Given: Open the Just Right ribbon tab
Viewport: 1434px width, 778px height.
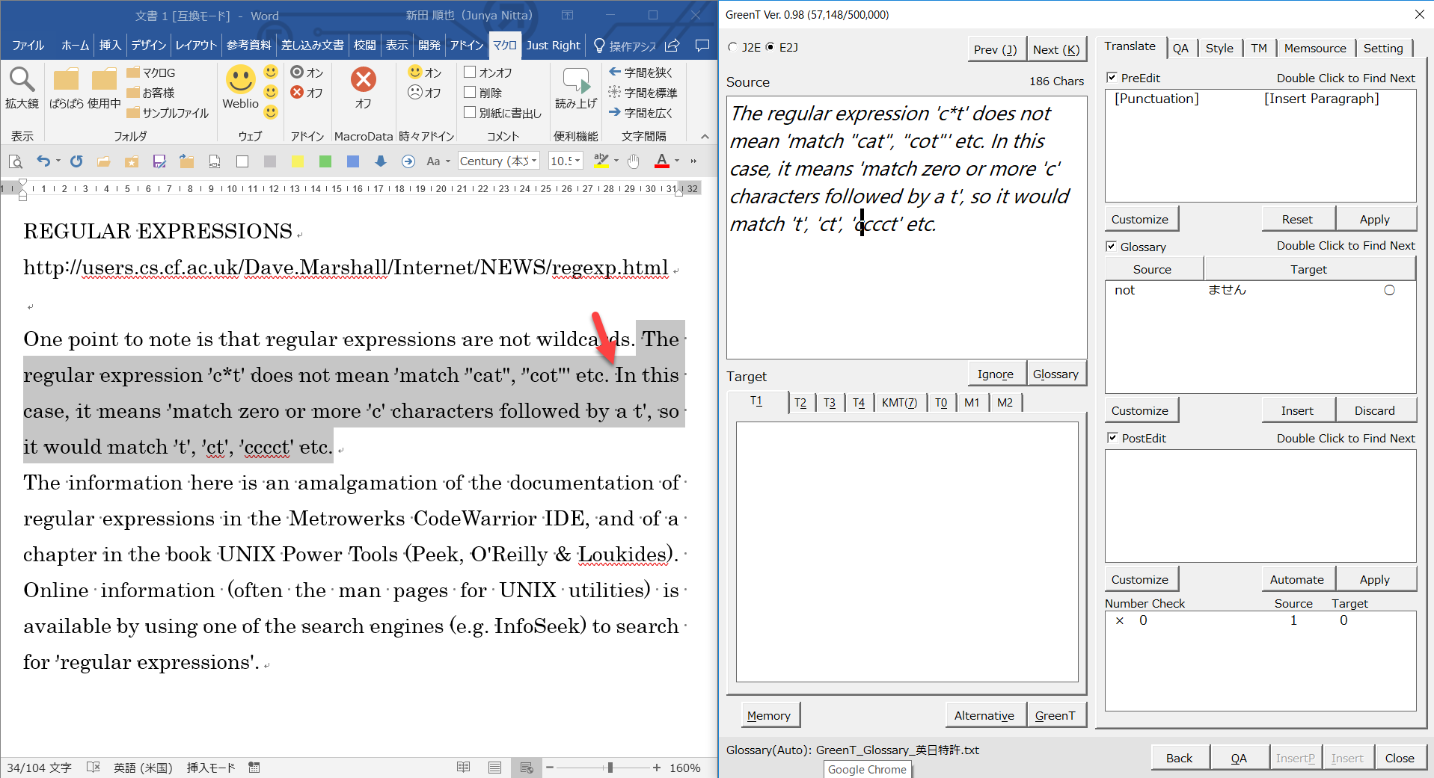Looking at the screenshot, I should pos(553,46).
